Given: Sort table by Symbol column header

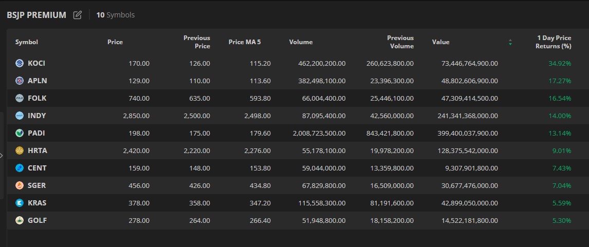Looking at the screenshot, I should [27, 42].
